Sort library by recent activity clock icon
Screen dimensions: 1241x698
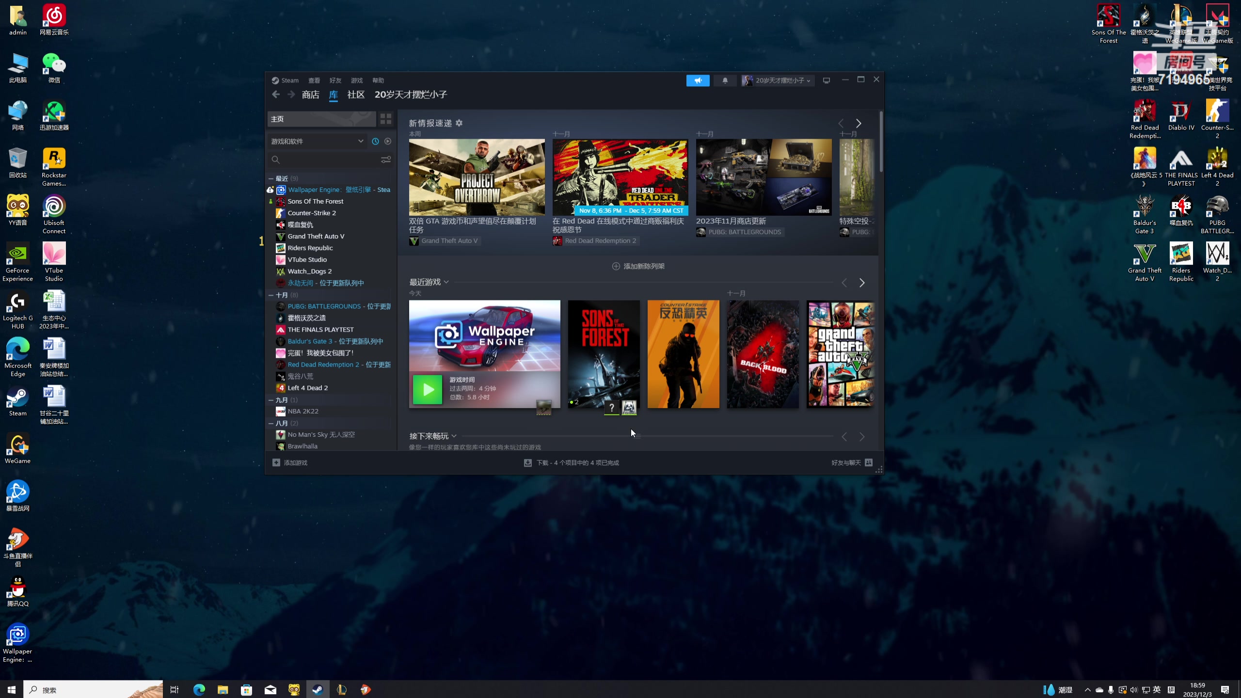[375, 141]
